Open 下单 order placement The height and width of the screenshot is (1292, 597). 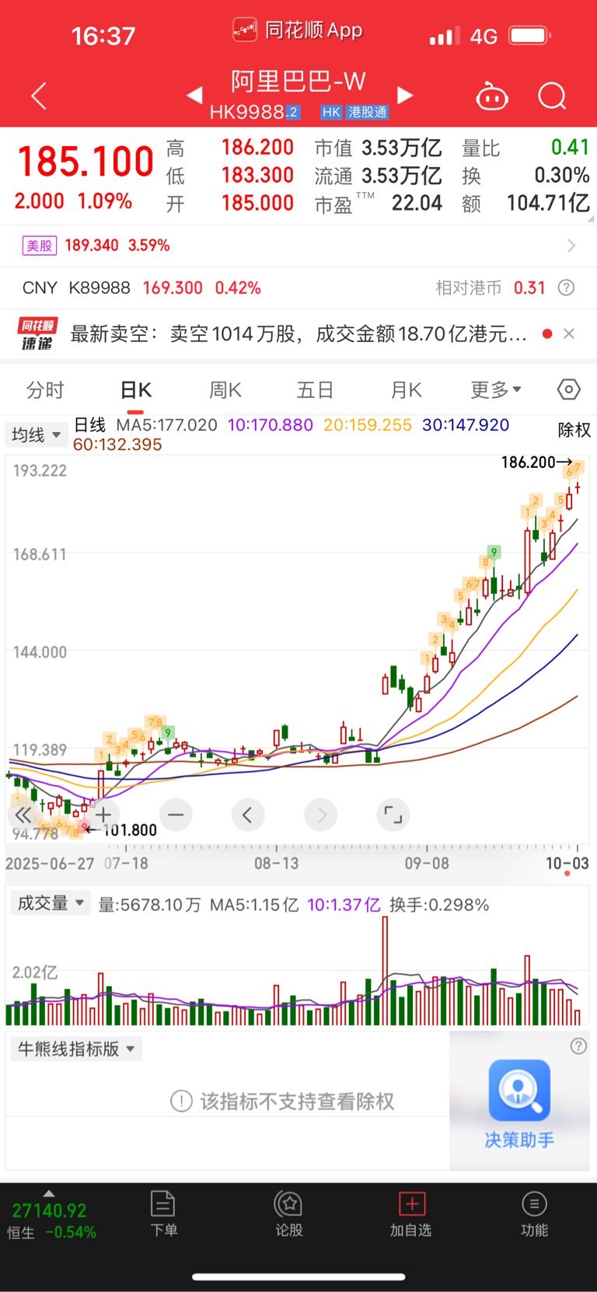pos(163,1213)
